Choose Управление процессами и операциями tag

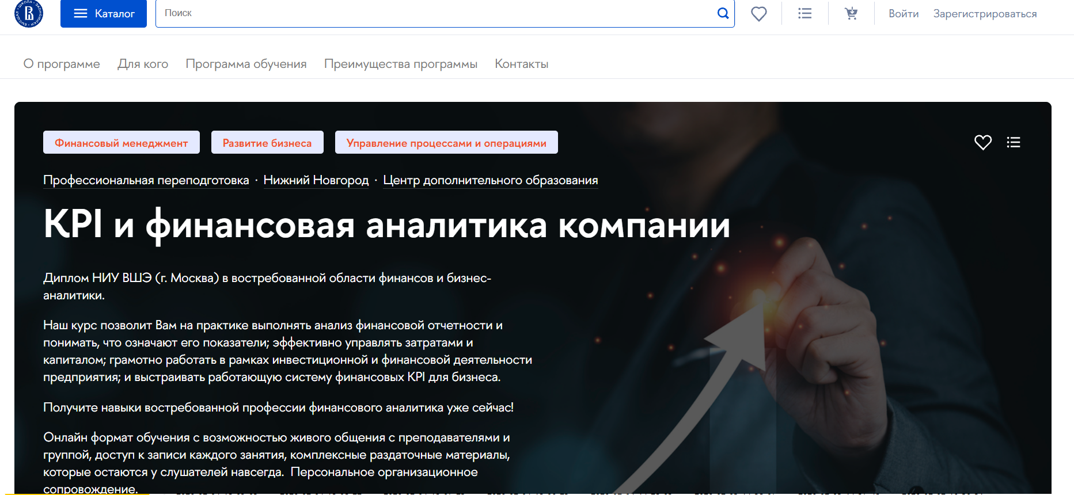point(446,143)
